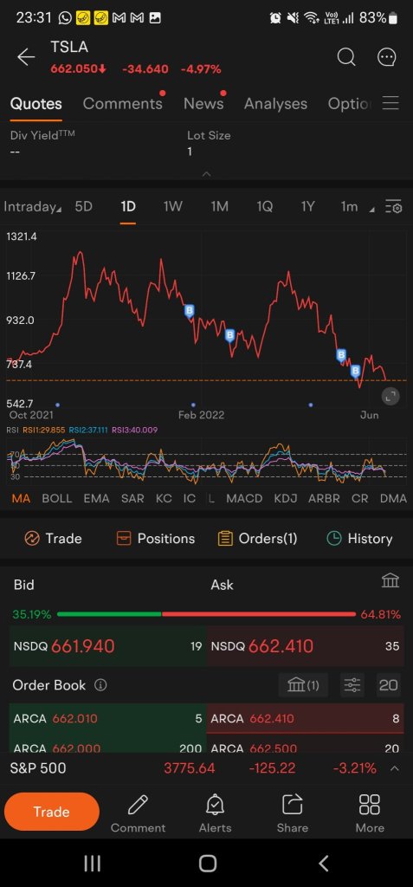Tap the bid/ask ratio bar
This screenshot has width=413, height=887.
[206, 614]
